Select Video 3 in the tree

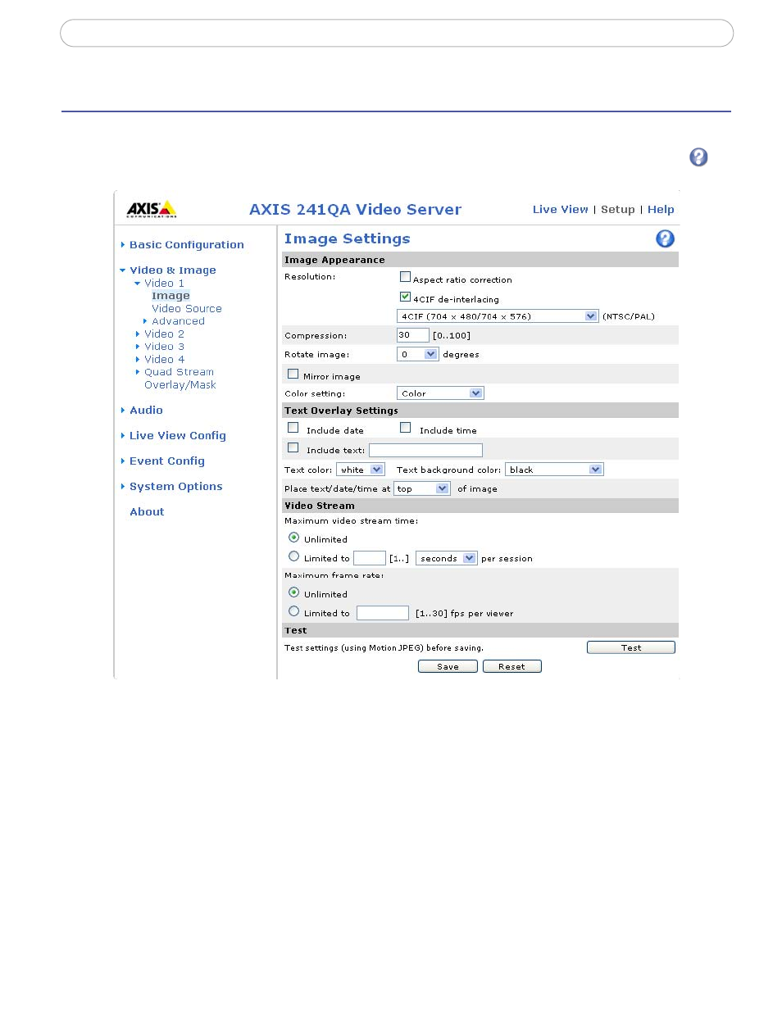click(x=164, y=347)
